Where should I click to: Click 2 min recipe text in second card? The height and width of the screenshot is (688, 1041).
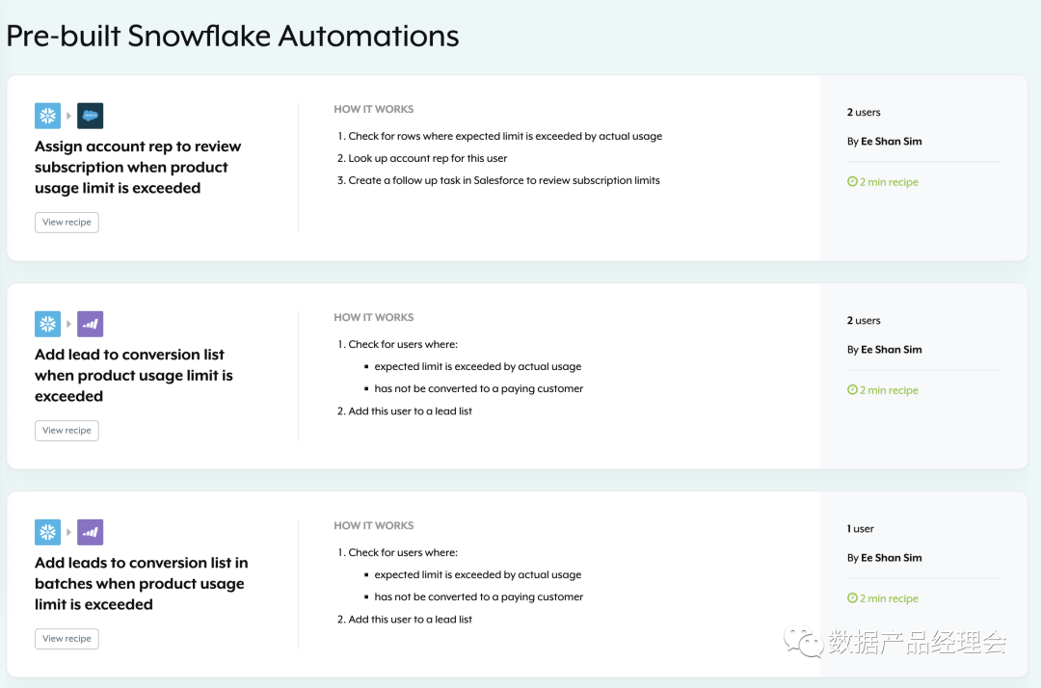click(x=889, y=390)
